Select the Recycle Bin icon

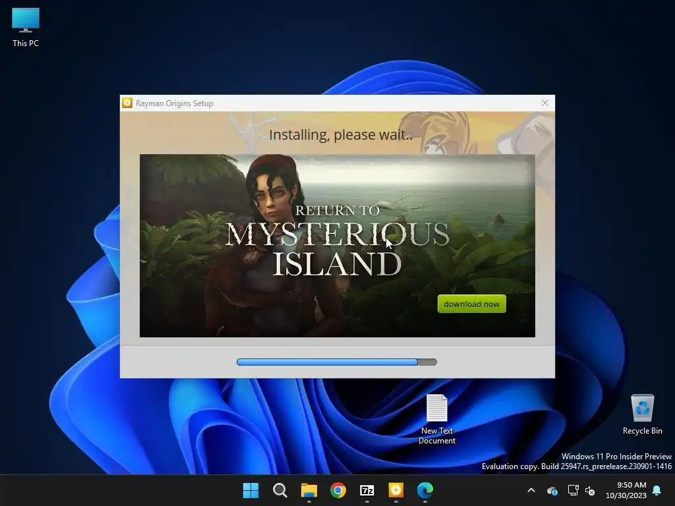point(642,414)
